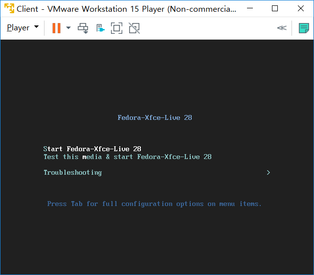Click the Fedora-Xfce-Live 28 title text
The width and height of the screenshot is (314, 275).
[x=155, y=117]
